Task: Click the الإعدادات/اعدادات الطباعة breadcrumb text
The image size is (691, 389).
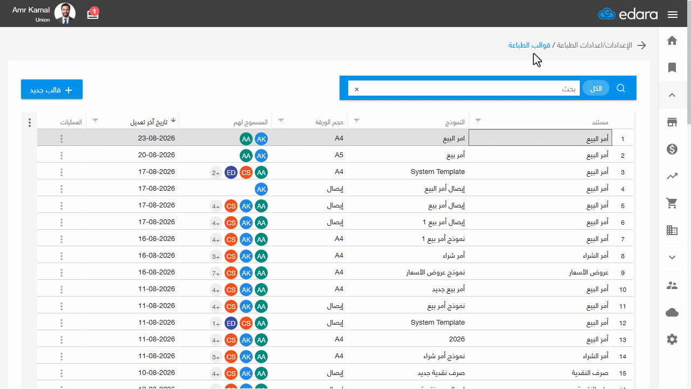Action: (x=594, y=45)
